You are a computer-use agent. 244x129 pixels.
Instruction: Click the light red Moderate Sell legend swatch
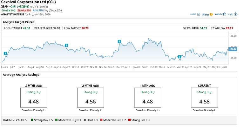pos(101,120)
